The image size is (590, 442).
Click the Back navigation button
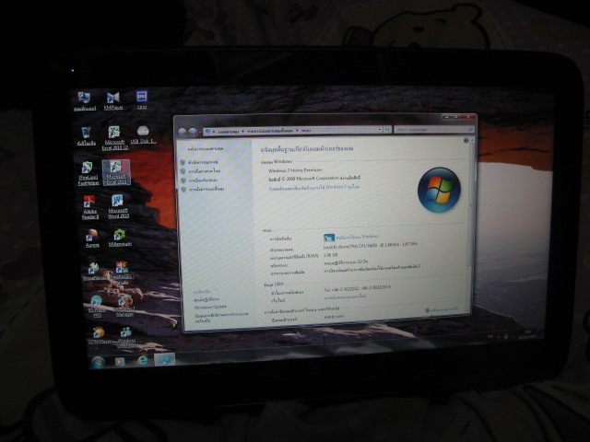click(x=182, y=131)
